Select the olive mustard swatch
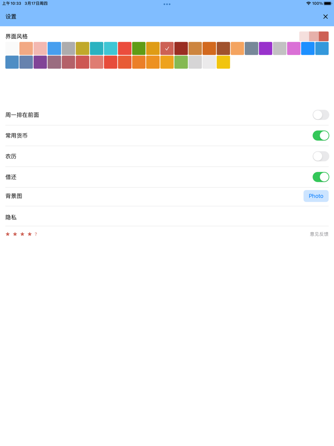The height and width of the screenshot is (446, 334). pyautogui.click(x=83, y=48)
